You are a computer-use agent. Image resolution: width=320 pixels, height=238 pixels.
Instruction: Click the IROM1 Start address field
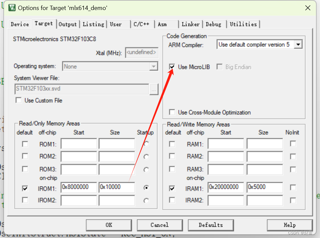[x=79, y=188]
